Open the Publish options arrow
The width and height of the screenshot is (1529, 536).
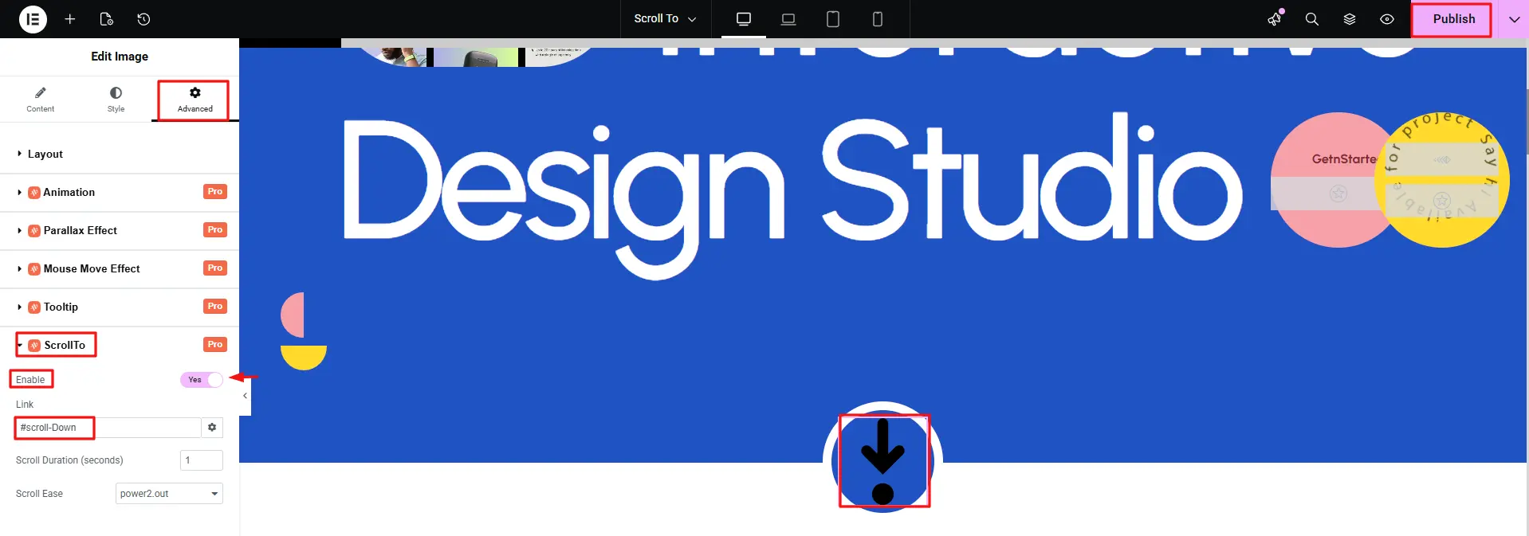coord(1514,19)
